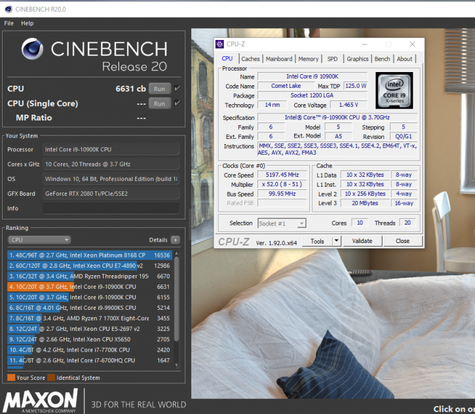Click the Core Voltage 1.465 V value
The height and width of the screenshot is (414, 475).
349,105
